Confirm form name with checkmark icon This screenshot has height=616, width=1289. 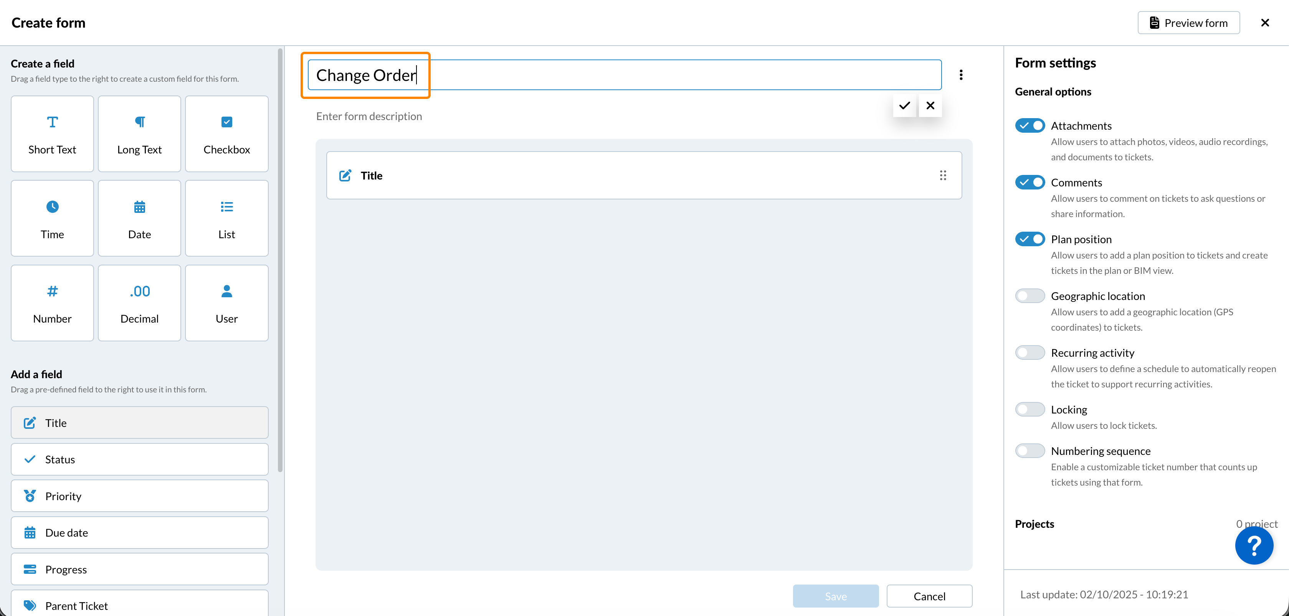click(904, 105)
